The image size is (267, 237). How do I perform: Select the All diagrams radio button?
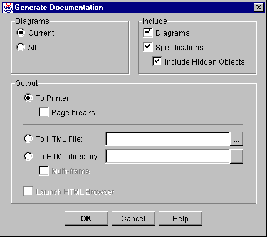21,47
